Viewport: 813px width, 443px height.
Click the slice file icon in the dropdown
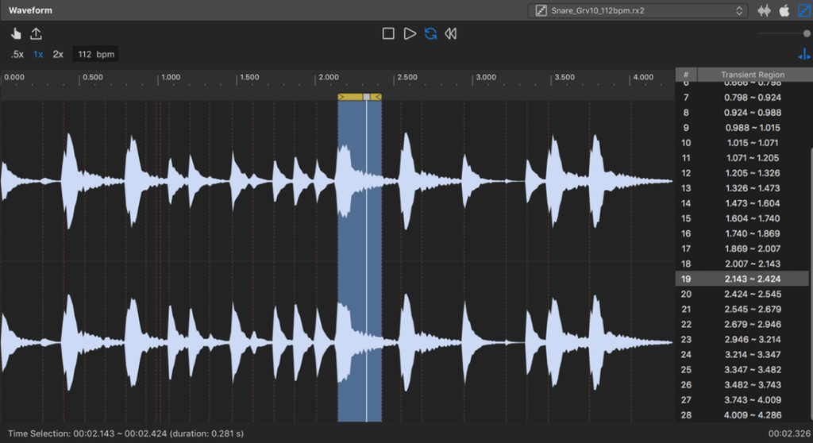pyautogui.click(x=541, y=10)
